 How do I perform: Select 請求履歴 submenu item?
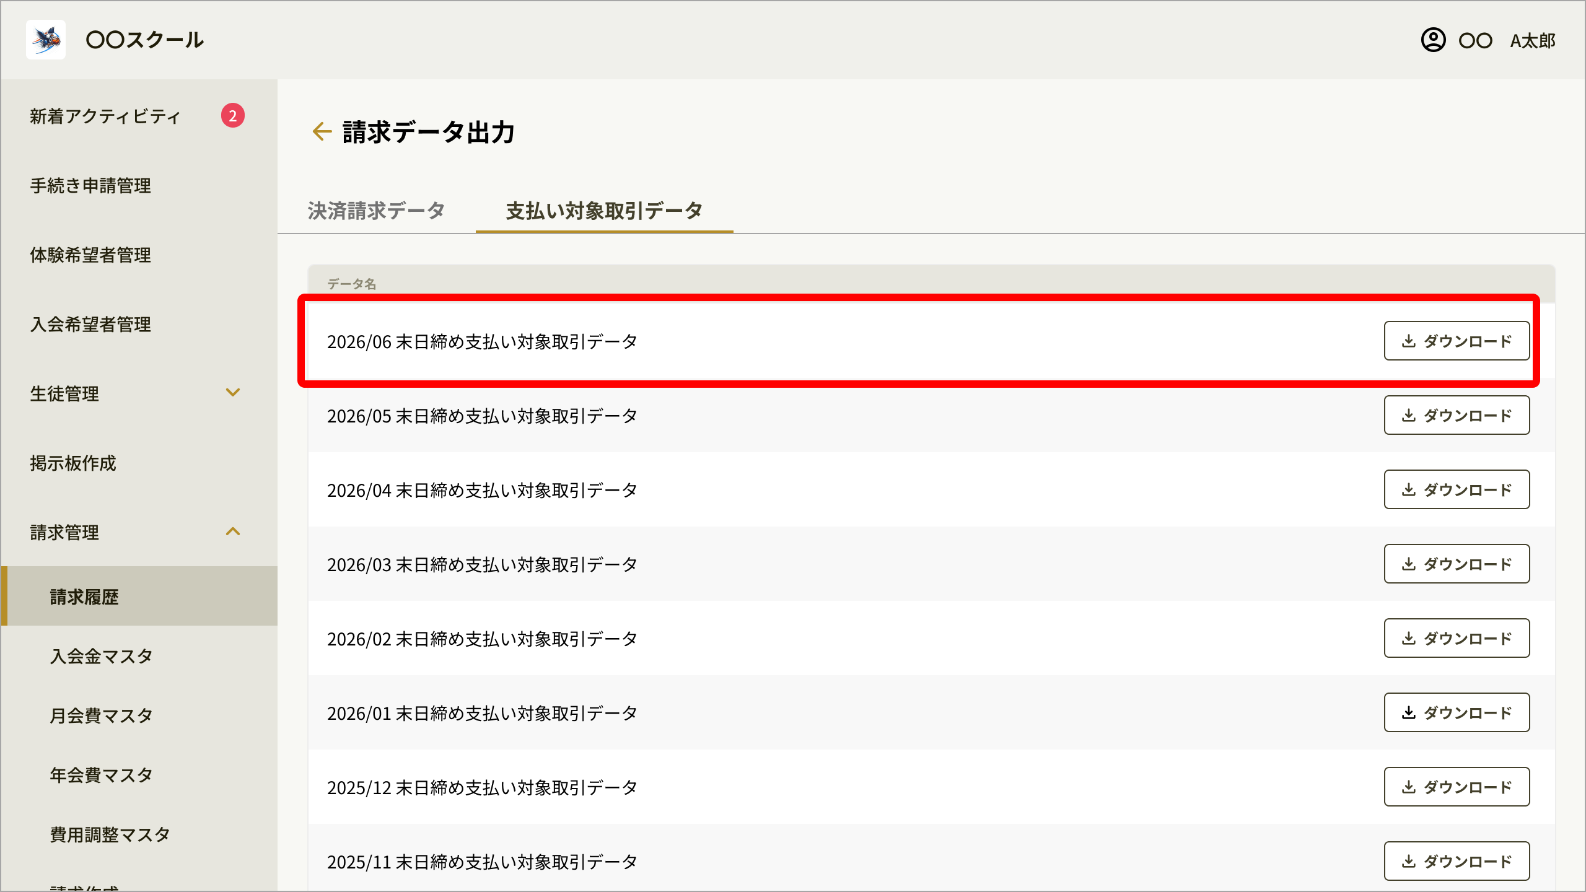point(139,596)
